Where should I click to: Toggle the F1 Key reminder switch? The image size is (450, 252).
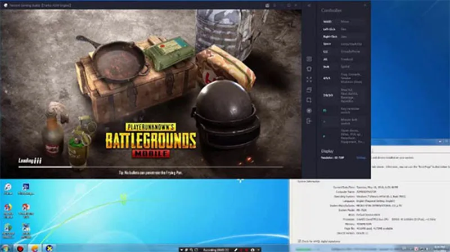coord(343,110)
